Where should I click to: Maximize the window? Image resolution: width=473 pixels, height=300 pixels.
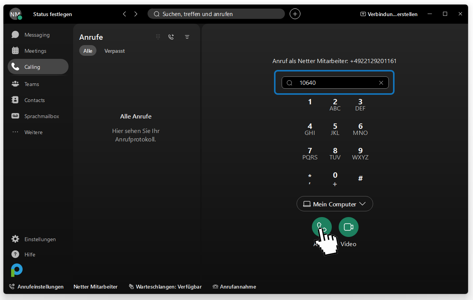[445, 14]
